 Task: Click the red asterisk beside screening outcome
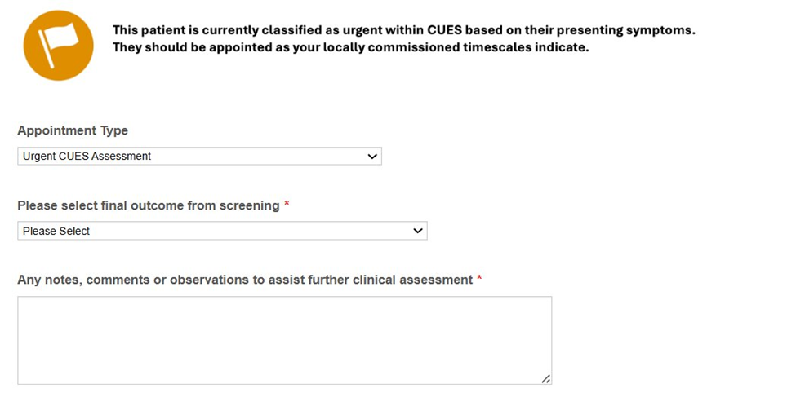287,204
